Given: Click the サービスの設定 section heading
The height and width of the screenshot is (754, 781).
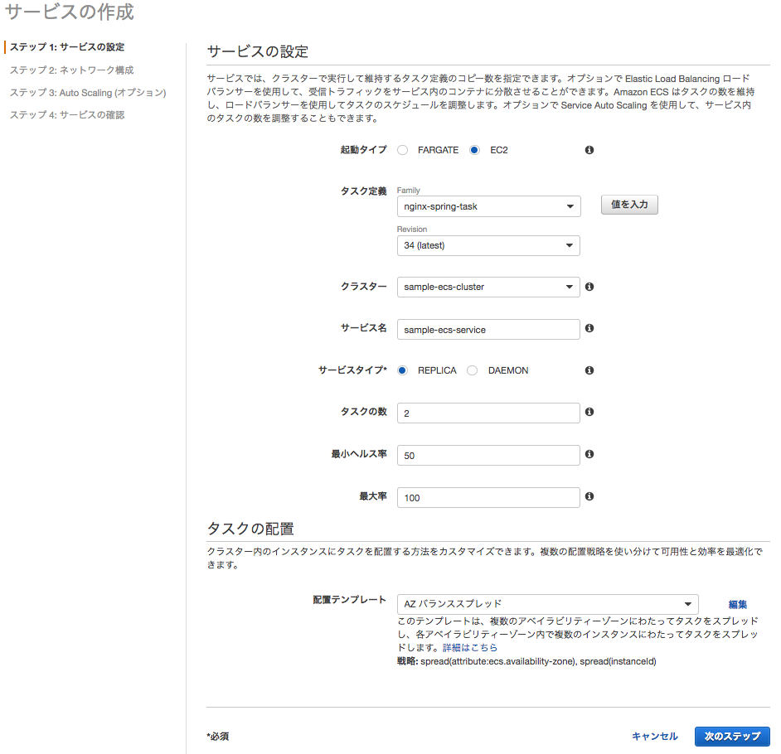Looking at the screenshot, I should tap(258, 51).
